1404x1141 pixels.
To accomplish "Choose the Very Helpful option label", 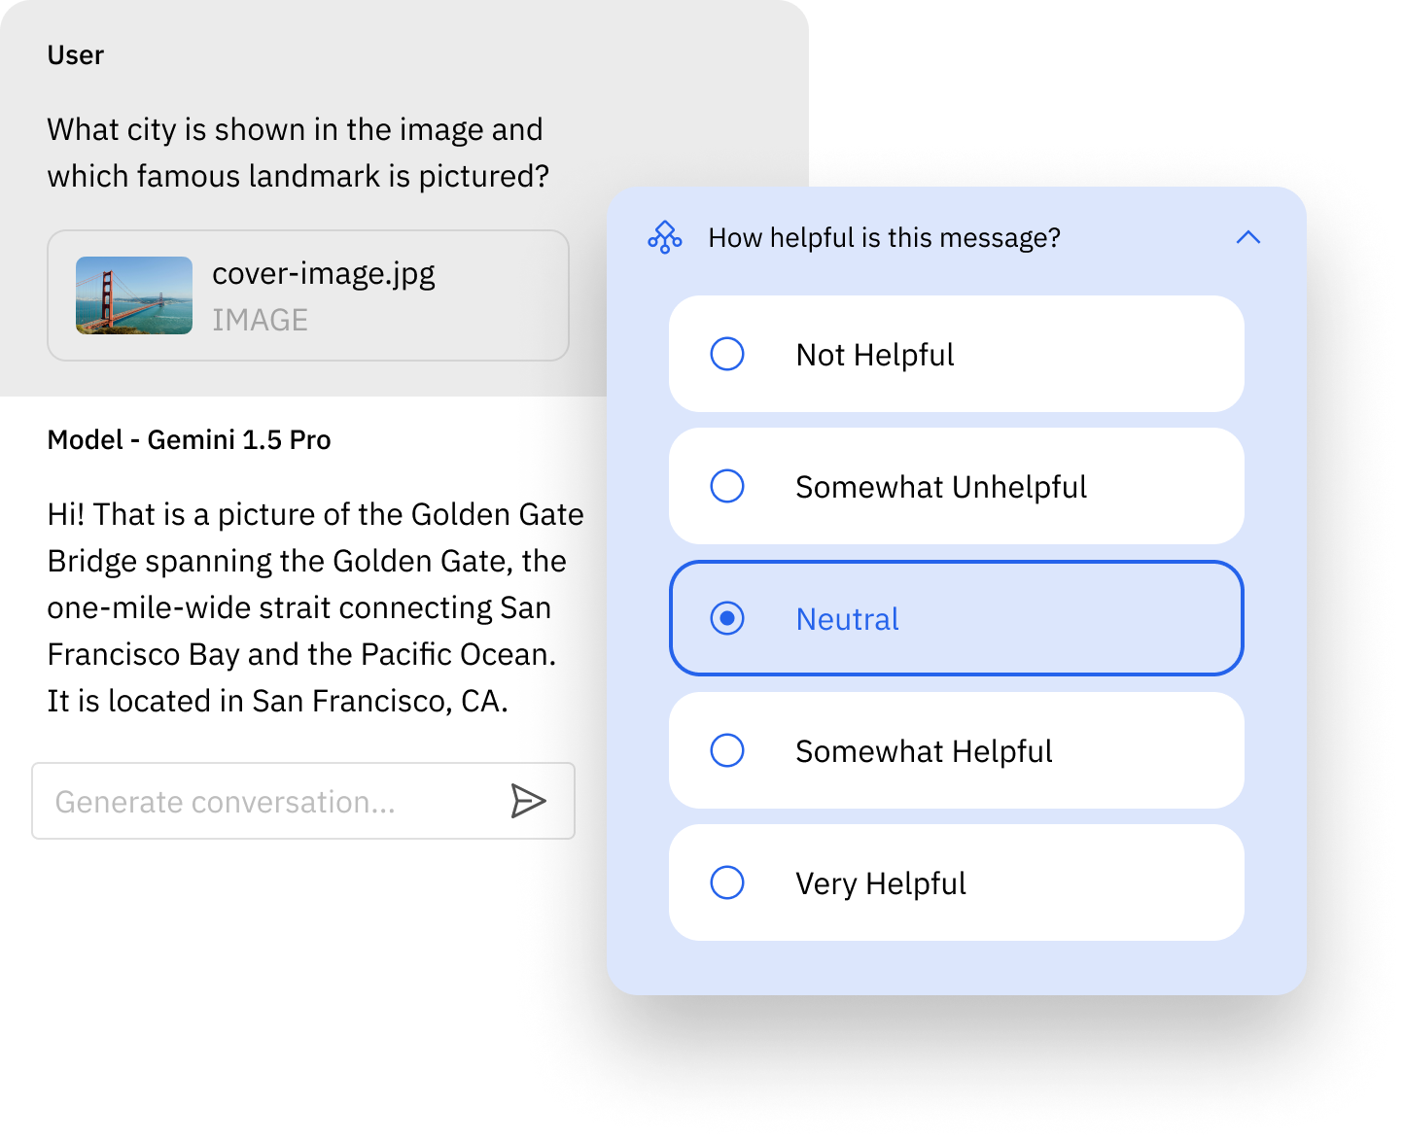I will [881, 883].
